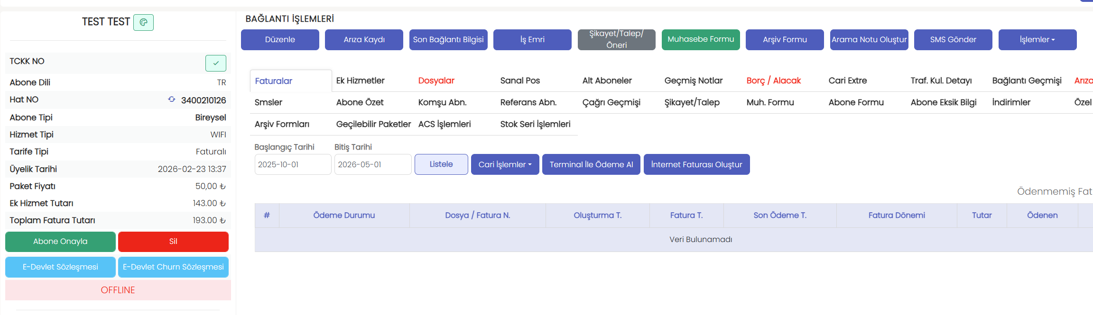
Task: Click the green checkmark next to TCKK NO
Action: (x=216, y=63)
